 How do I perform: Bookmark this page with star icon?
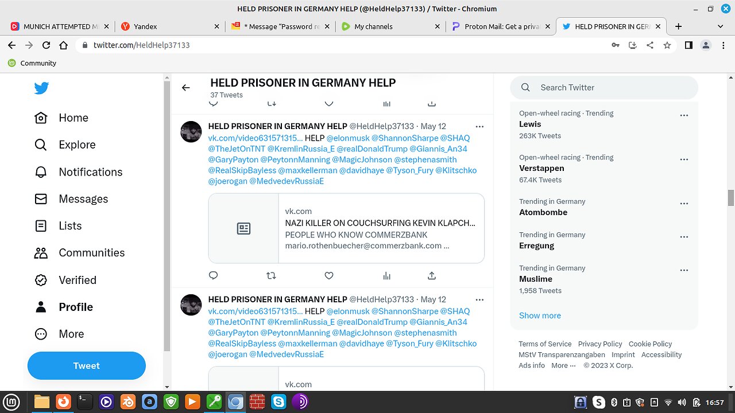(667, 45)
